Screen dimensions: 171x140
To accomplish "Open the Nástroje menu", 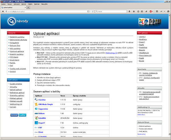I will pos(37,4).
